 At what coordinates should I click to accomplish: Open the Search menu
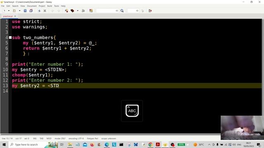pyautogui.click(x=15, y=6)
